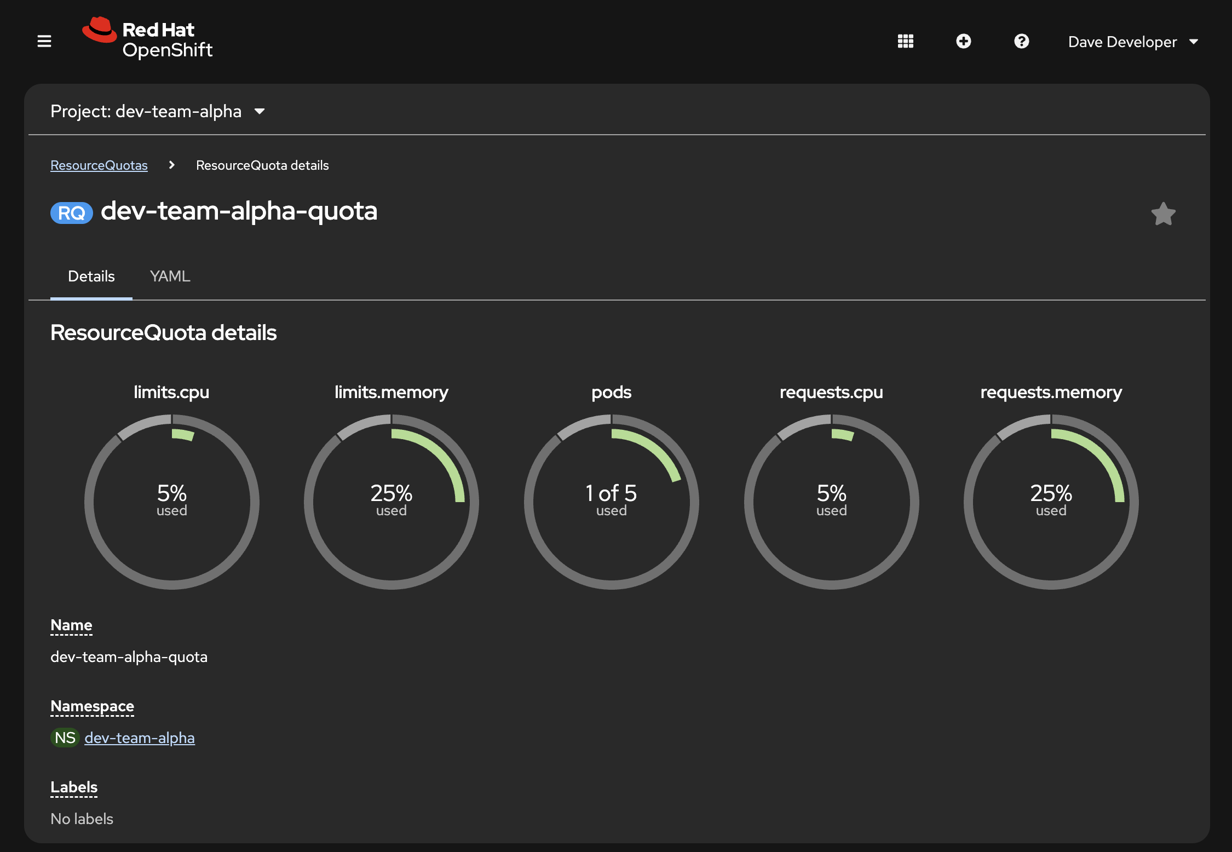This screenshot has width=1232, height=852.
Task: Click the pods 1 of 5 donut chart
Action: pos(612,502)
